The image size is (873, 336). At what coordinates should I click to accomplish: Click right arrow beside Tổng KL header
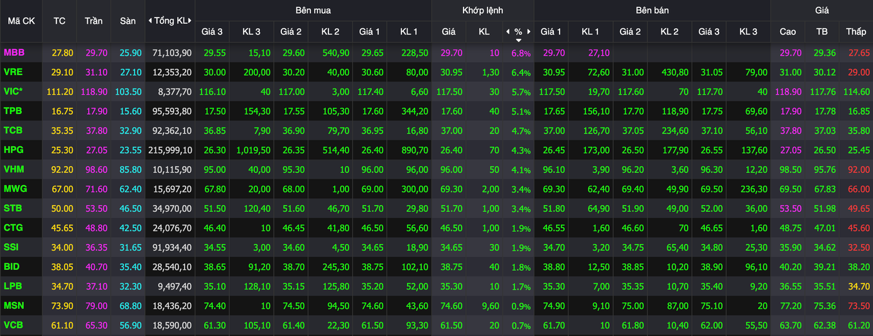tap(190, 21)
